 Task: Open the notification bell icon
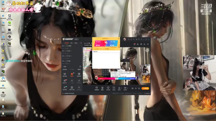coord(144,44)
